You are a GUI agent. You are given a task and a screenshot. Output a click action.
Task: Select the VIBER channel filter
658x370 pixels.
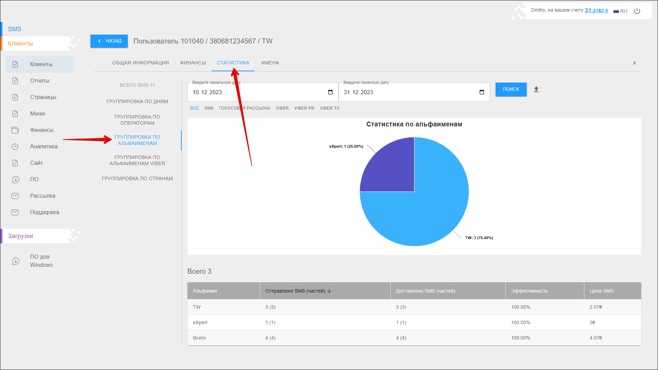click(x=282, y=108)
